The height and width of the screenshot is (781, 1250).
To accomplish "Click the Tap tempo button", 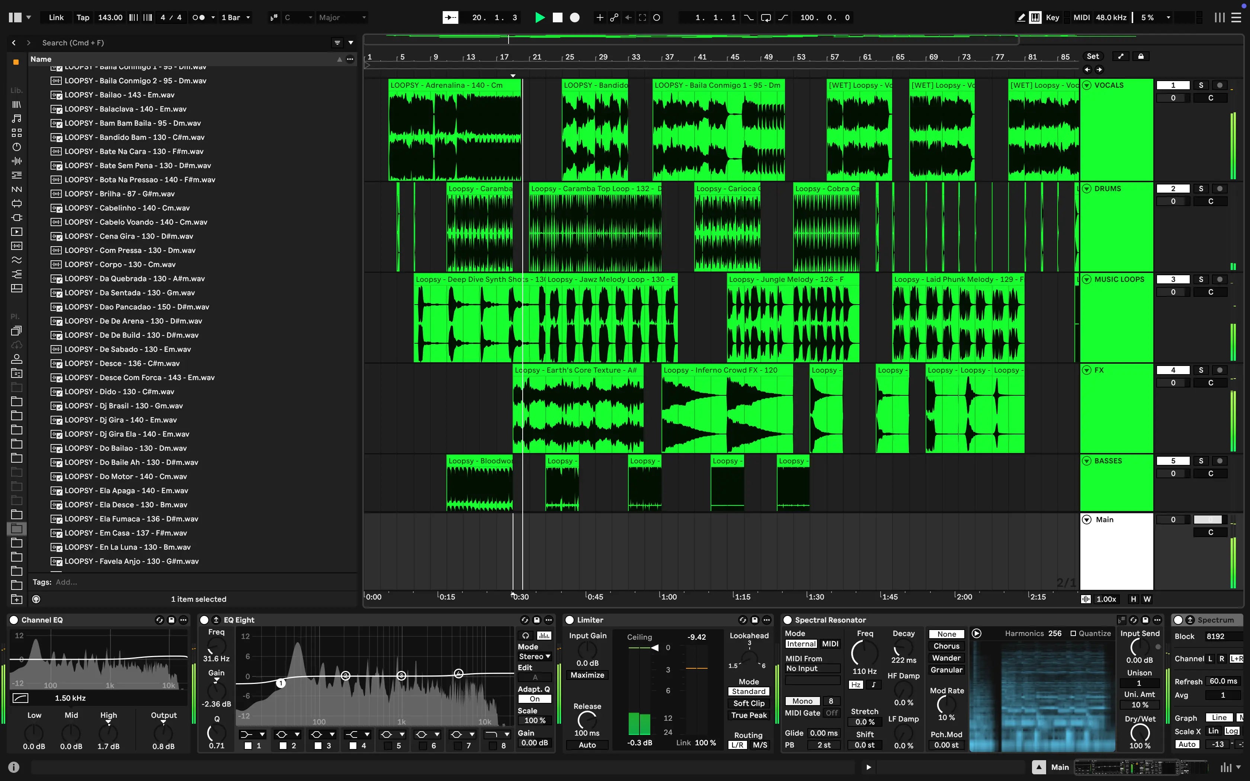I will click(x=83, y=17).
